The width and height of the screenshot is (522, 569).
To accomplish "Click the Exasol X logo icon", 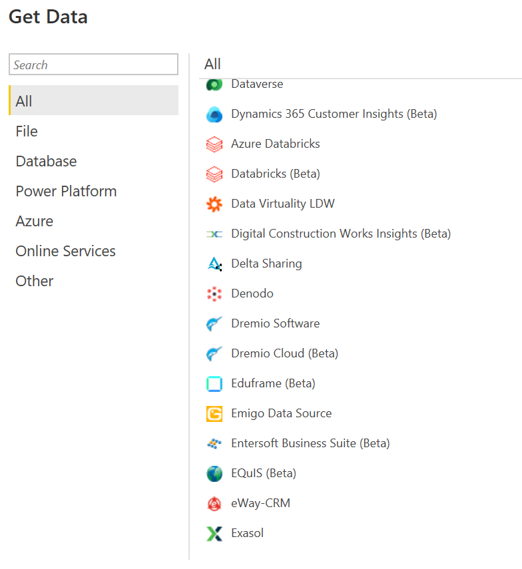I will click(214, 534).
